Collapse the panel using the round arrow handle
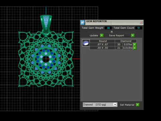The width and height of the screenshot is (161, 121). click(112, 32)
